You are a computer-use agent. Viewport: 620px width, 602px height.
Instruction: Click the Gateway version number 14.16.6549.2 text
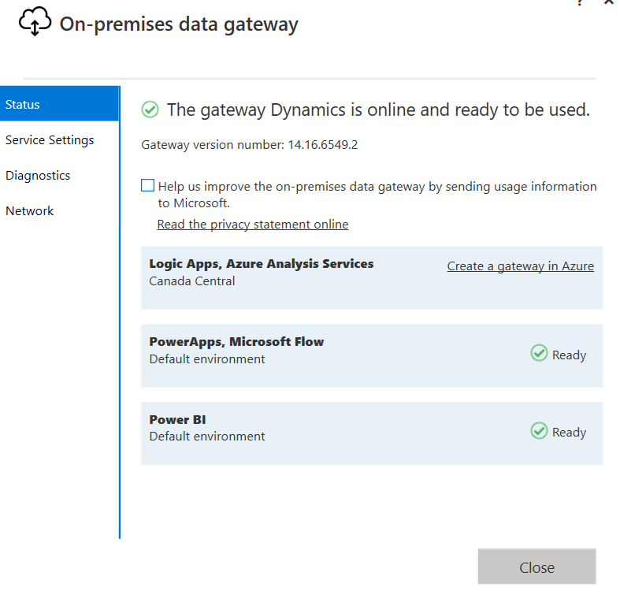pos(250,145)
